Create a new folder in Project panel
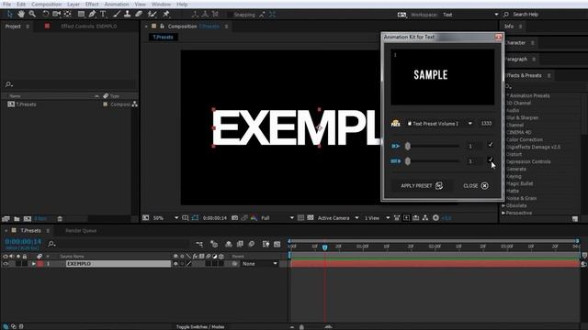This screenshot has width=588, height=330. point(17,219)
